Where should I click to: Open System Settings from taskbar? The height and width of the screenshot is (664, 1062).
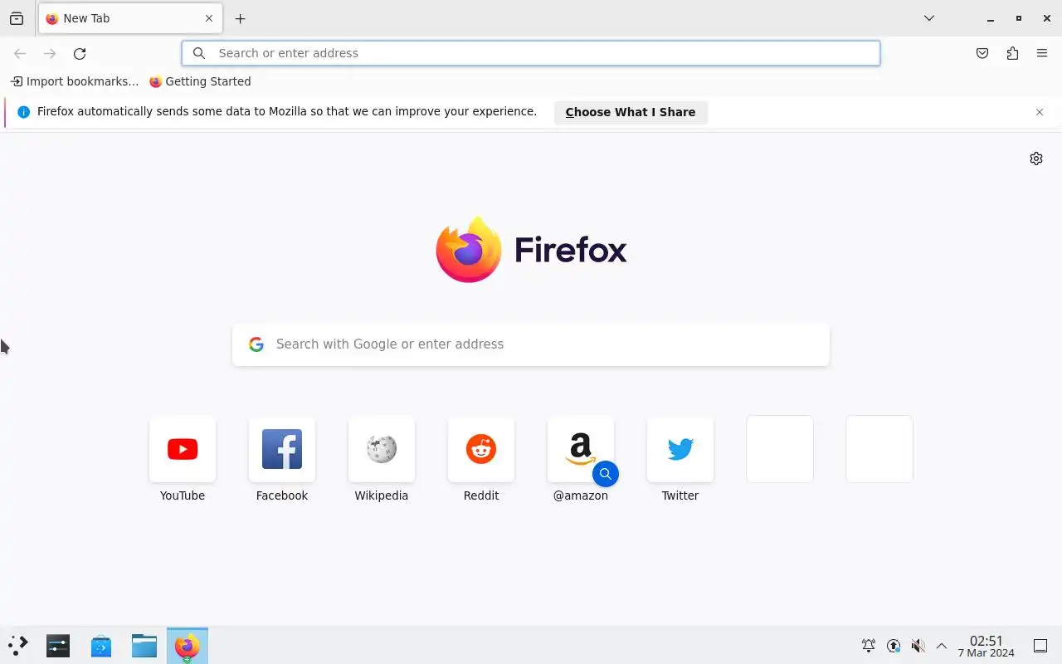point(58,646)
